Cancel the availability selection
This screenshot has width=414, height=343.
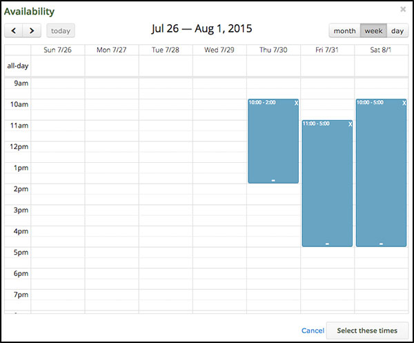coord(313,331)
